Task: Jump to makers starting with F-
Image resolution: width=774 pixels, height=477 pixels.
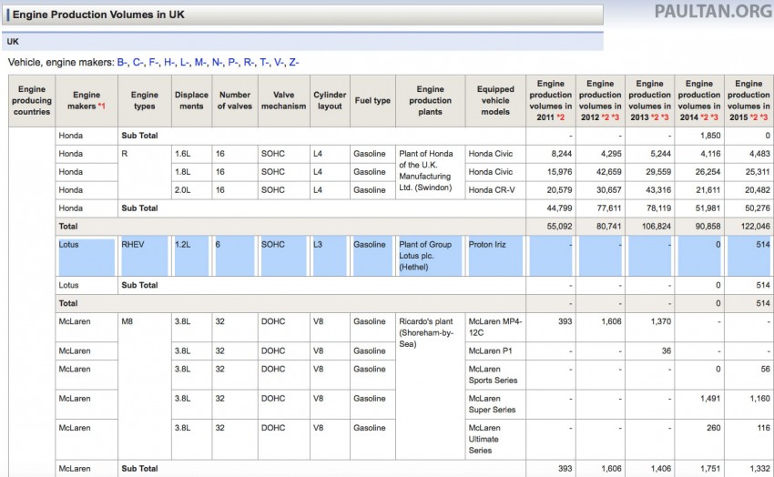Action: [154, 63]
